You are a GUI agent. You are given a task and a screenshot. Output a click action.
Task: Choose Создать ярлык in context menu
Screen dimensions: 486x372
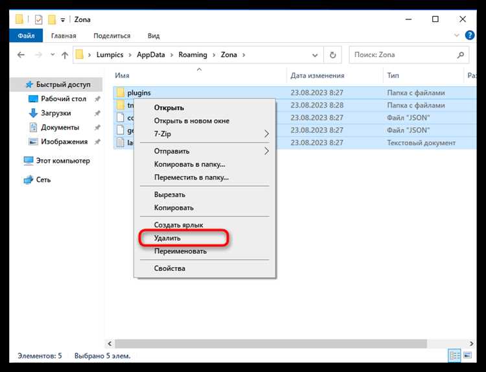[x=205, y=225]
